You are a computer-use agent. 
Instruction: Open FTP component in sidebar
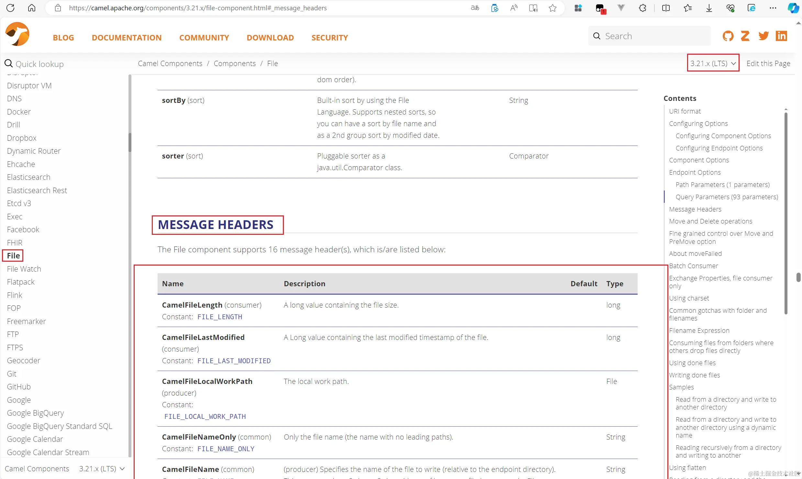click(13, 334)
